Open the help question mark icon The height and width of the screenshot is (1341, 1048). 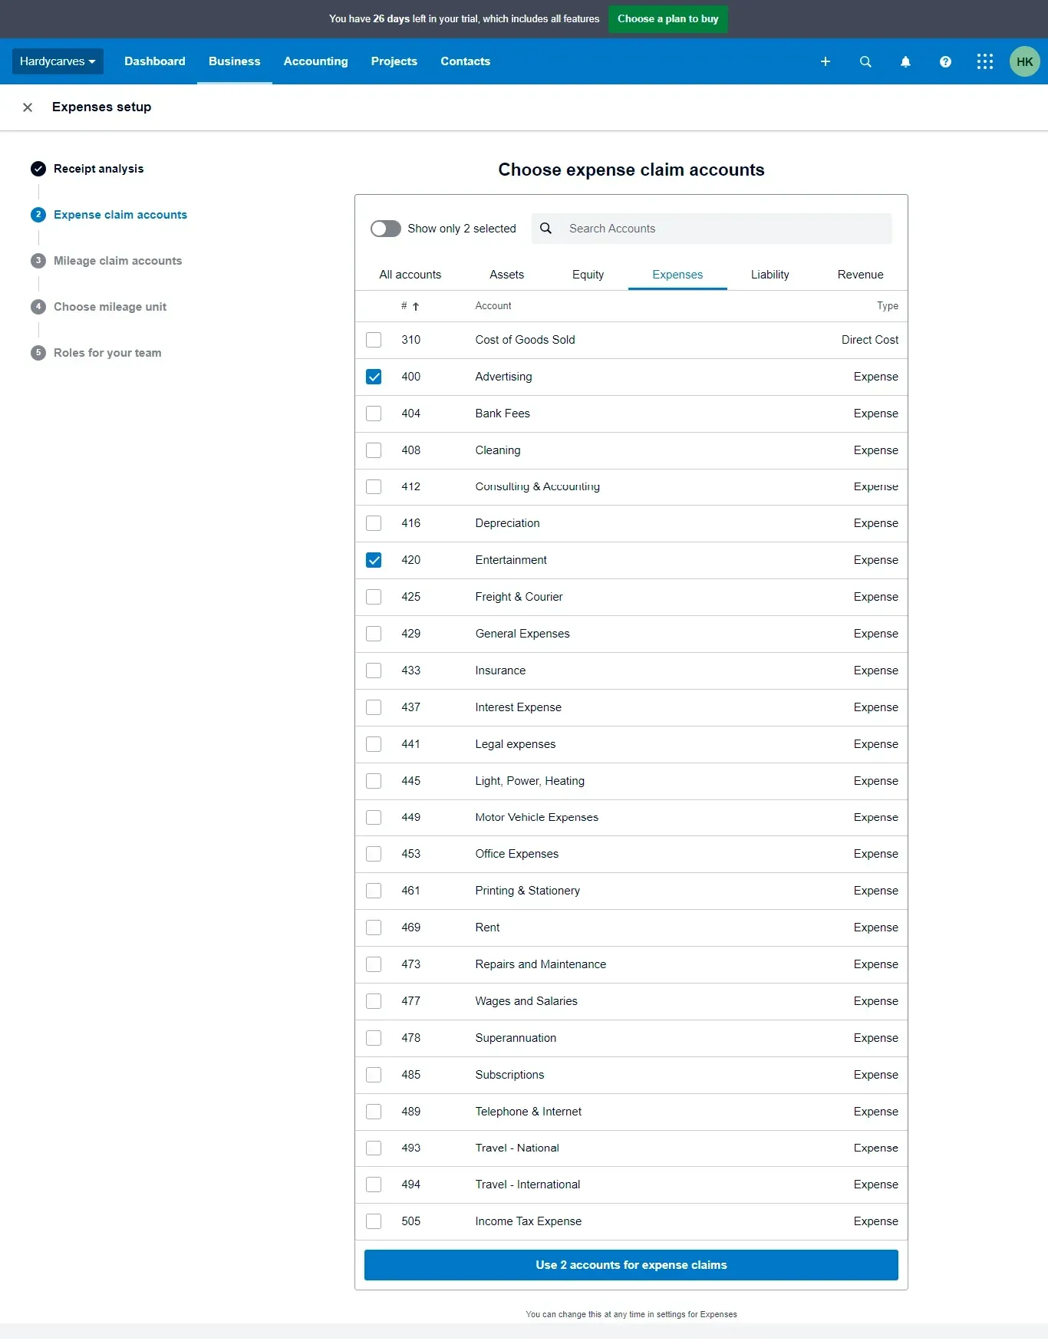945,61
